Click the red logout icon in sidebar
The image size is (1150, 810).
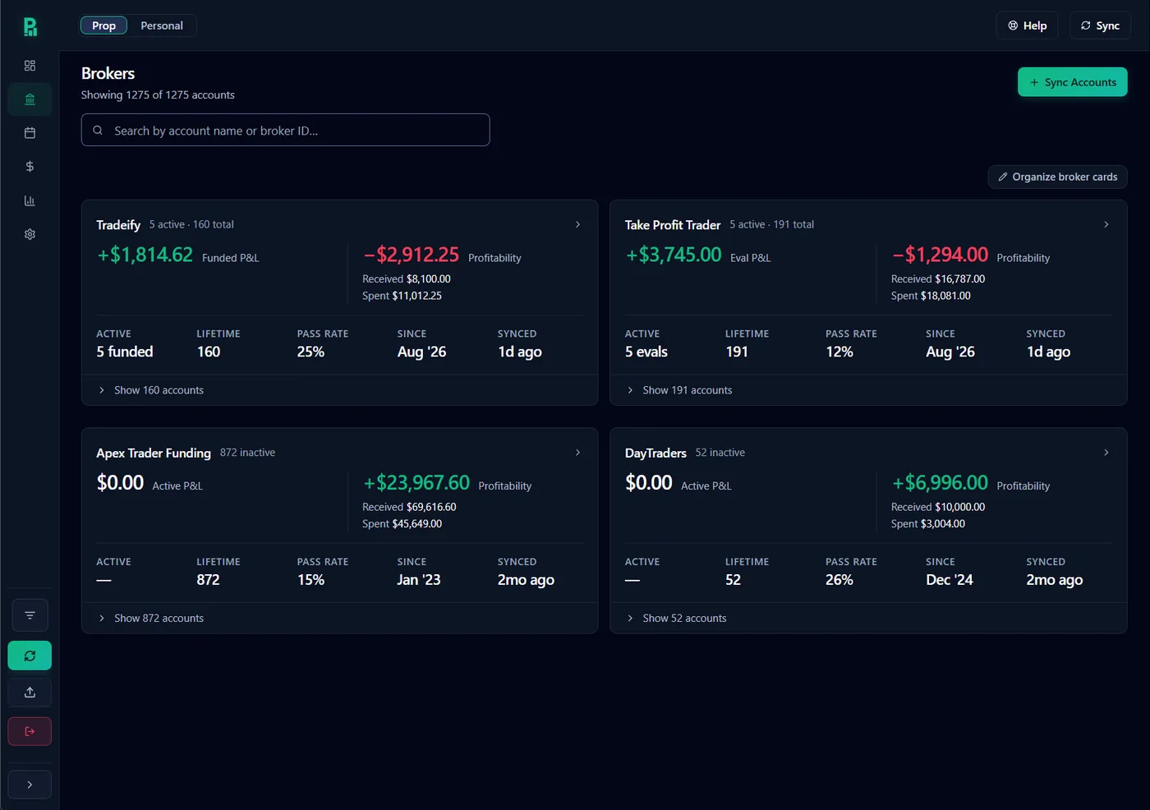point(30,731)
